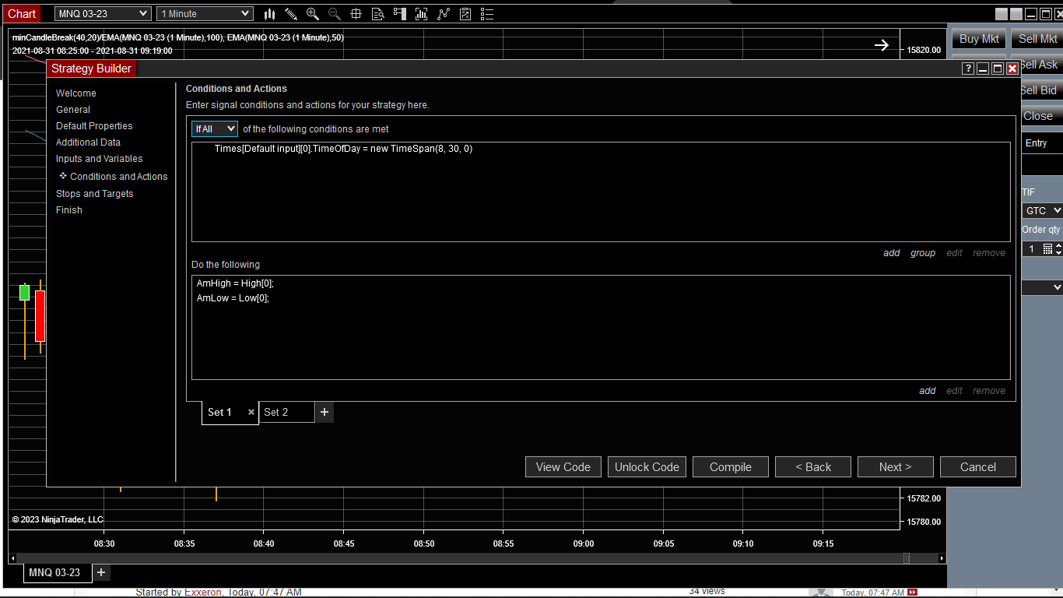Click the Back button
The height and width of the screenshot is (598, 1063).
813,467
